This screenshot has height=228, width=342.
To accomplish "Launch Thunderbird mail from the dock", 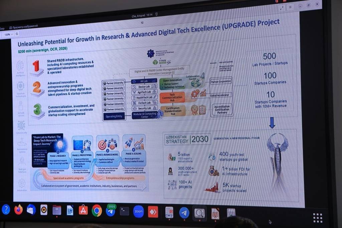I will click(x=31, y=210).
